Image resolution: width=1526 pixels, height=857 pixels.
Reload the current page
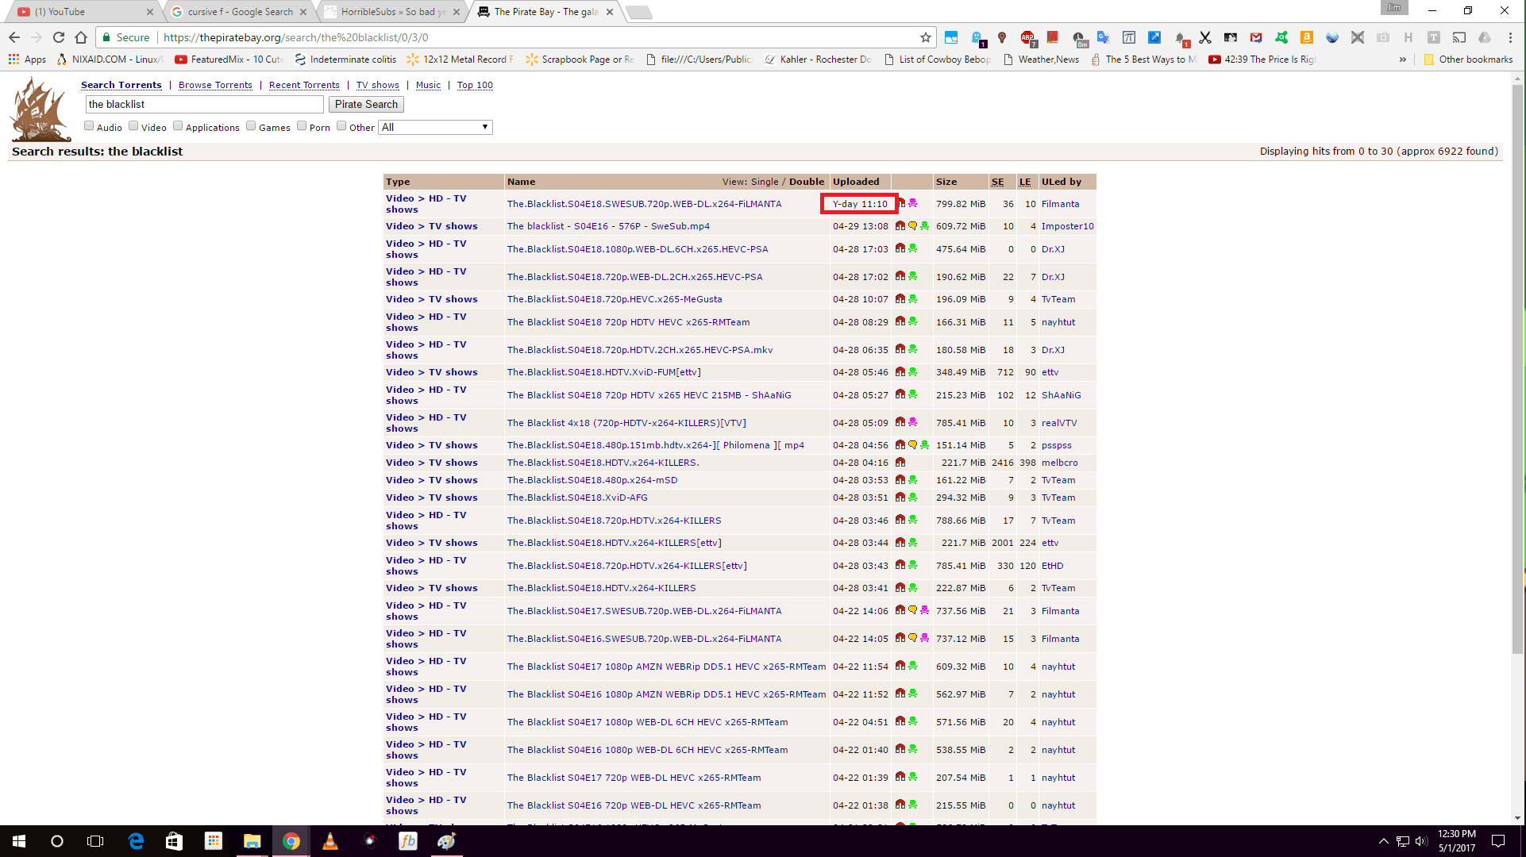(x=59, y=37)
